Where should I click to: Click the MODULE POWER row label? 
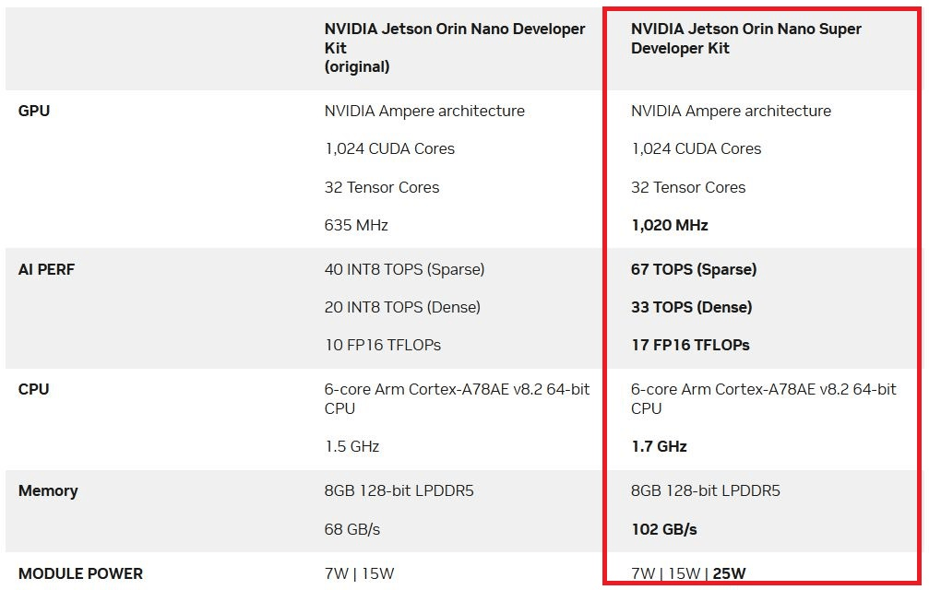click(x=80, y=573)
